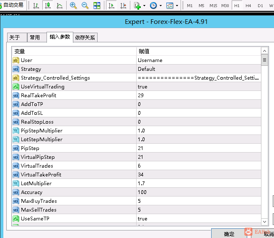Select LotMultiplier value 1.7
Image resolution: width=274 pixels, height=238 pixels.
pyautogui.click(x=199, y=183)
